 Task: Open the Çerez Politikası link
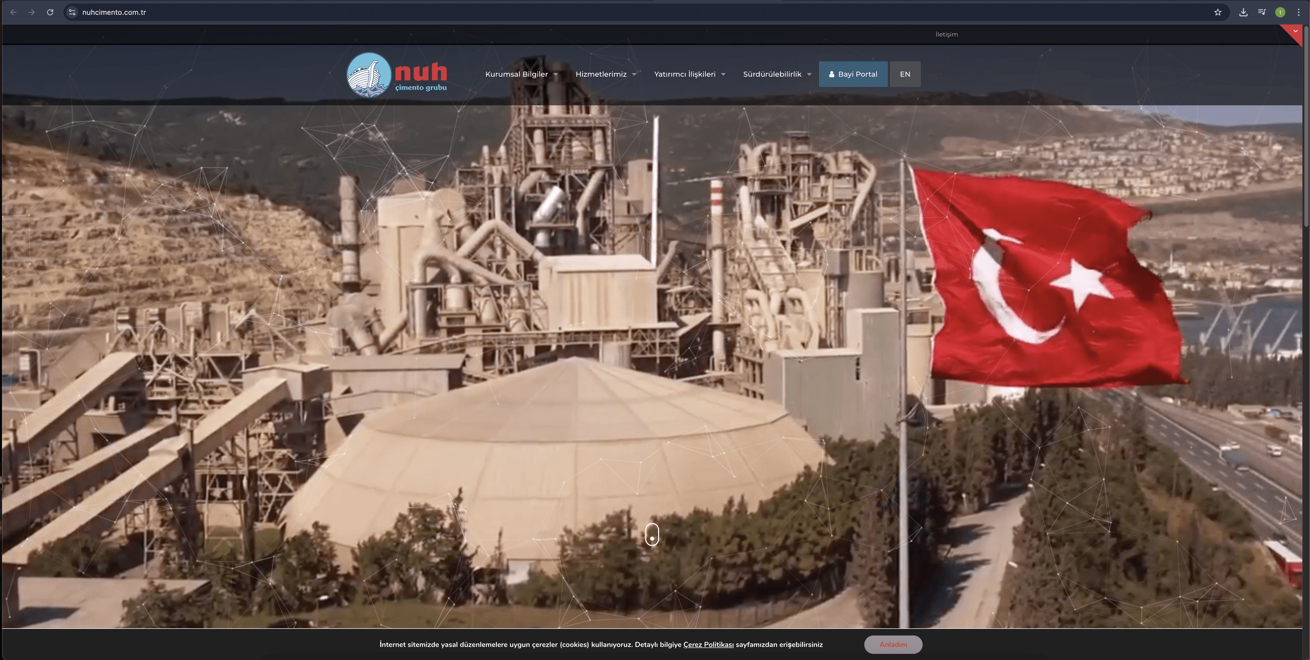708,644
